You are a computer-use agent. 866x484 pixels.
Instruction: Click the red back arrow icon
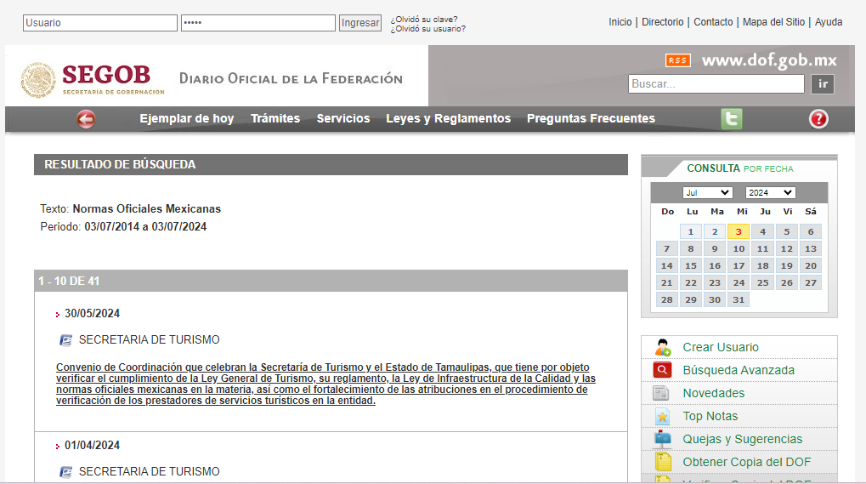[x=86, y=119]
